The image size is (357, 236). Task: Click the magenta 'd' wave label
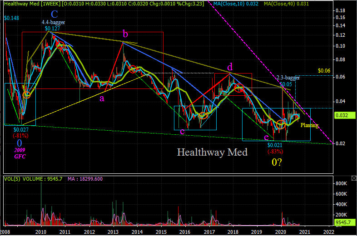pyautogui.click(x=230, y=66)
